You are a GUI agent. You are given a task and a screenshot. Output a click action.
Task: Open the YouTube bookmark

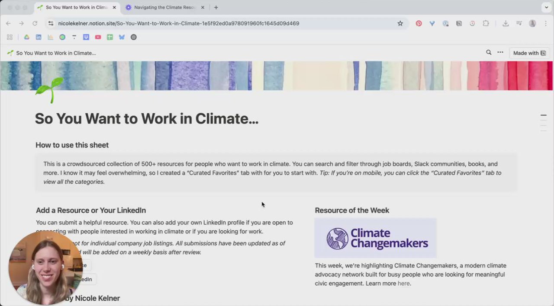point(98,37)
